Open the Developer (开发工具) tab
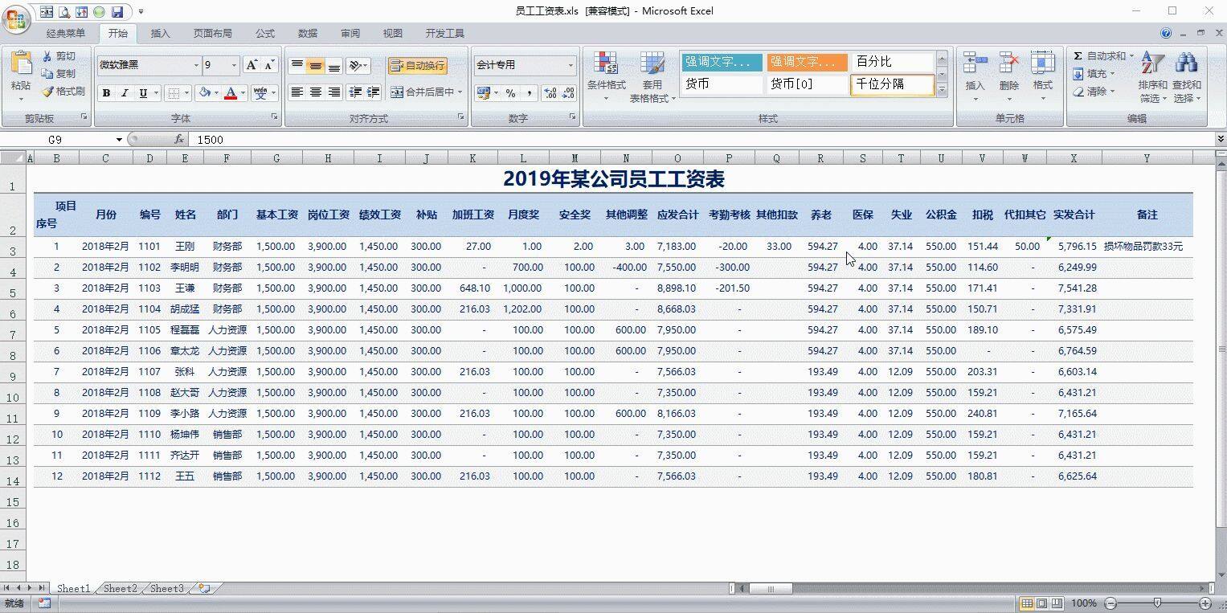The image size is (1227, 613). [445, 34]
